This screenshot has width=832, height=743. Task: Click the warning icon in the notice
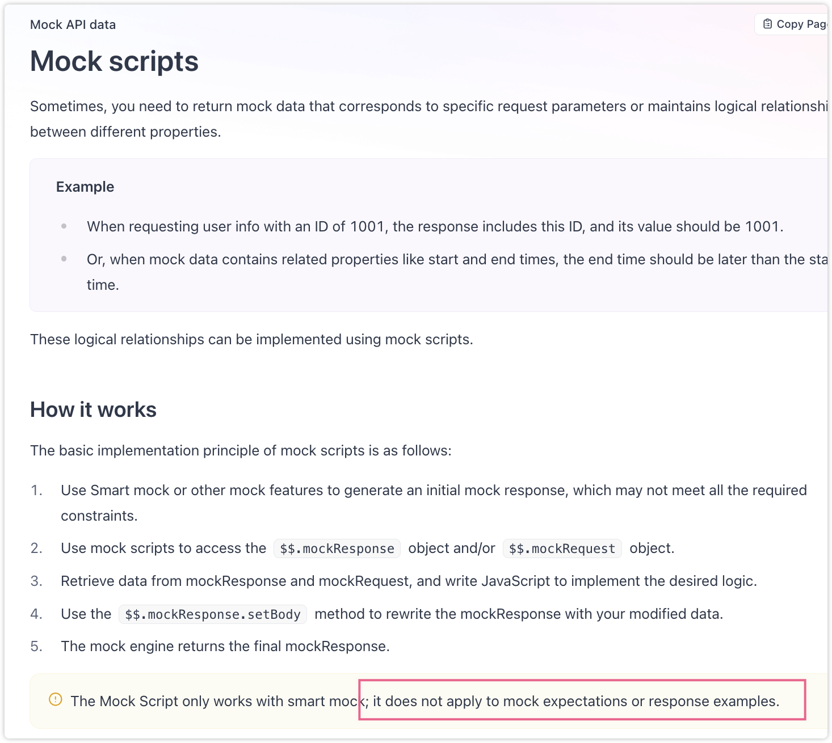tap(56, 699)
